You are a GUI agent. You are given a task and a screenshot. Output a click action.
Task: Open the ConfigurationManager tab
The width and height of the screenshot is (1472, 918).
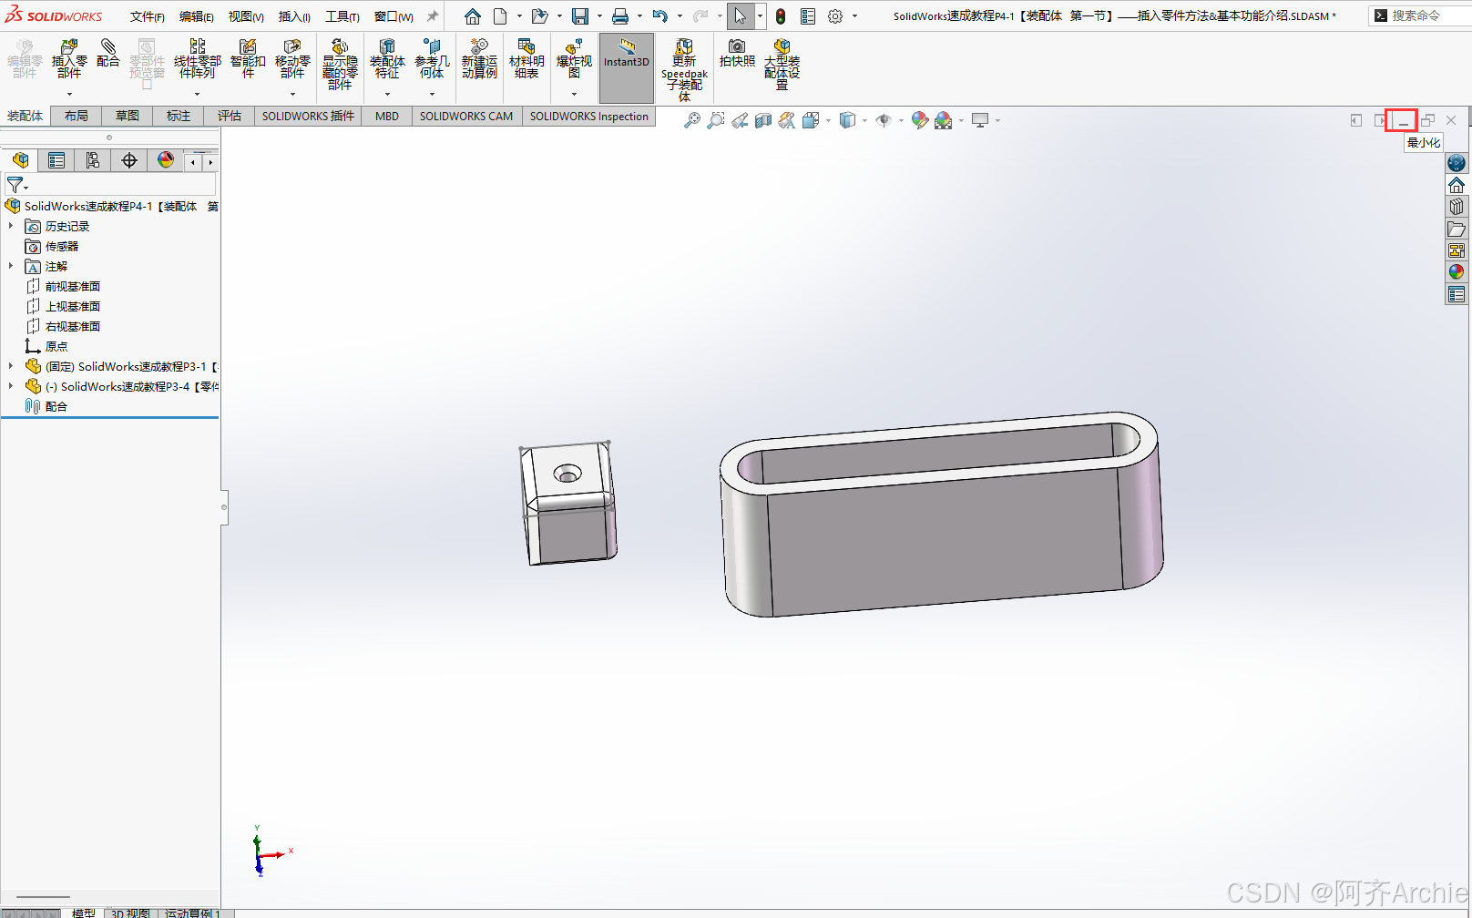[93, 160]
